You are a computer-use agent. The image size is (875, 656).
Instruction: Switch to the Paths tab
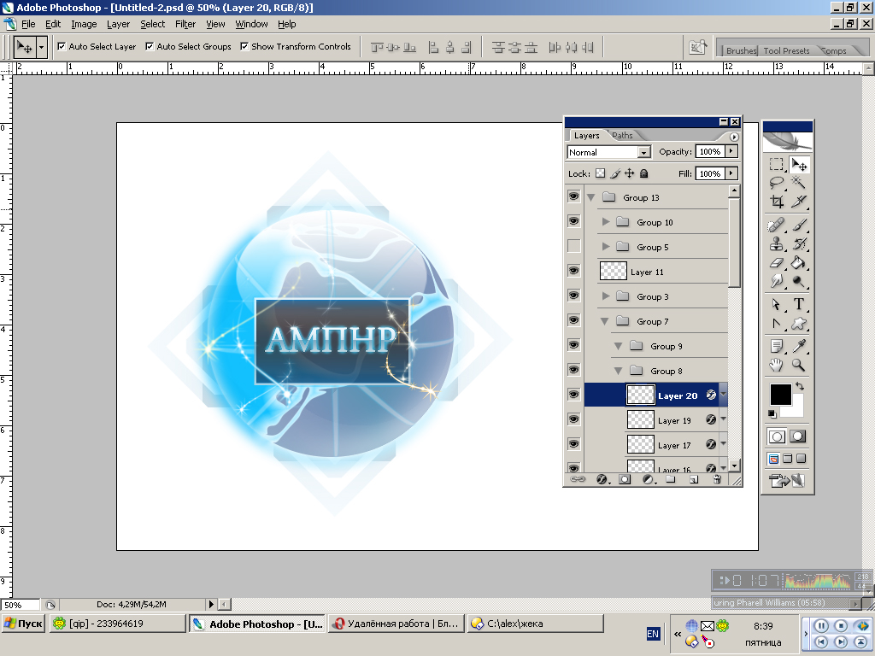pos(623,136)
